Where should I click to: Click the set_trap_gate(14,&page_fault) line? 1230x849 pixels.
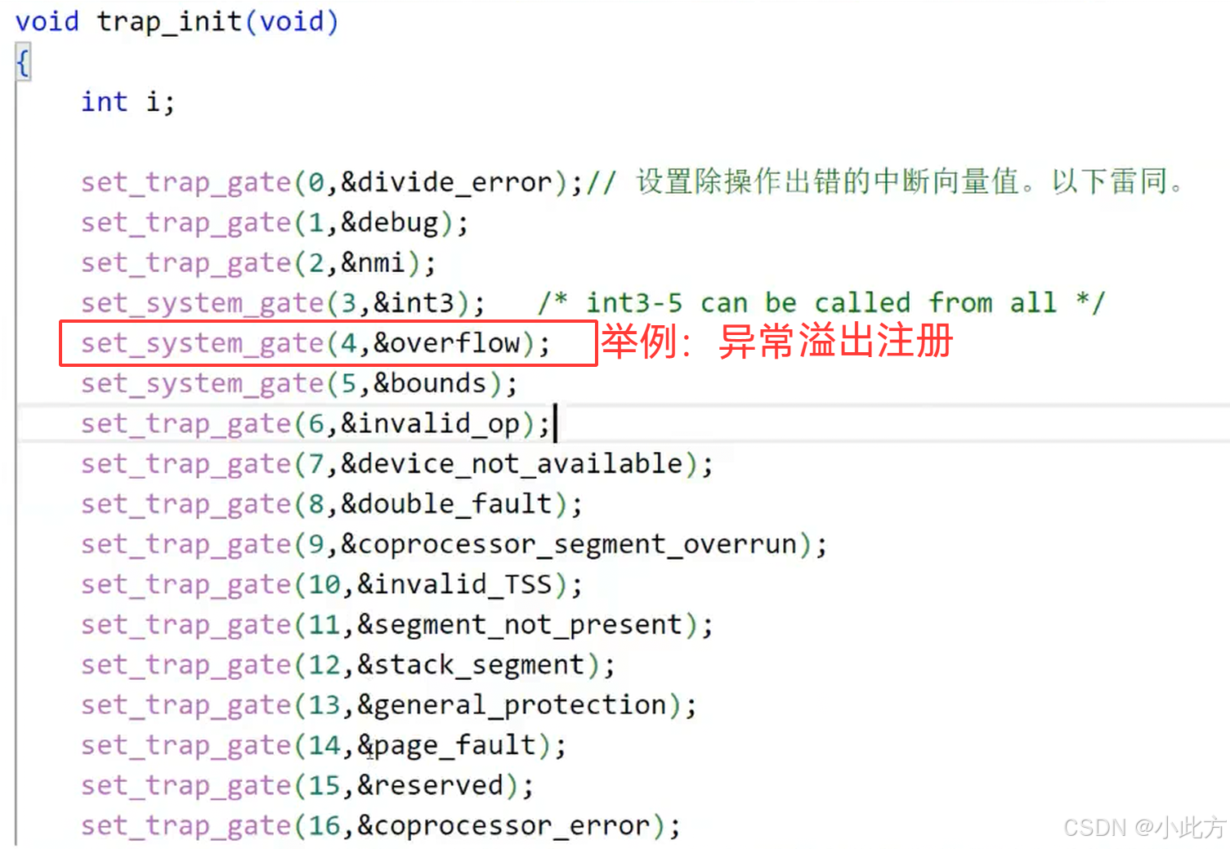[324, 745]
